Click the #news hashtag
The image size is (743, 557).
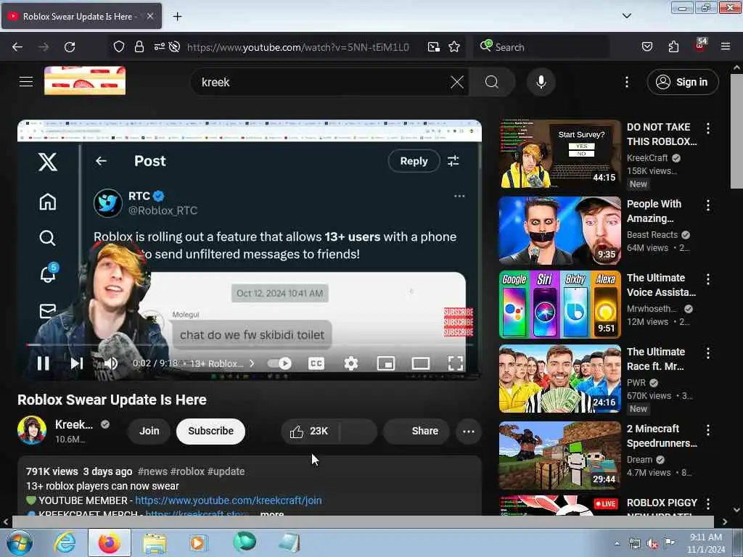152,471
